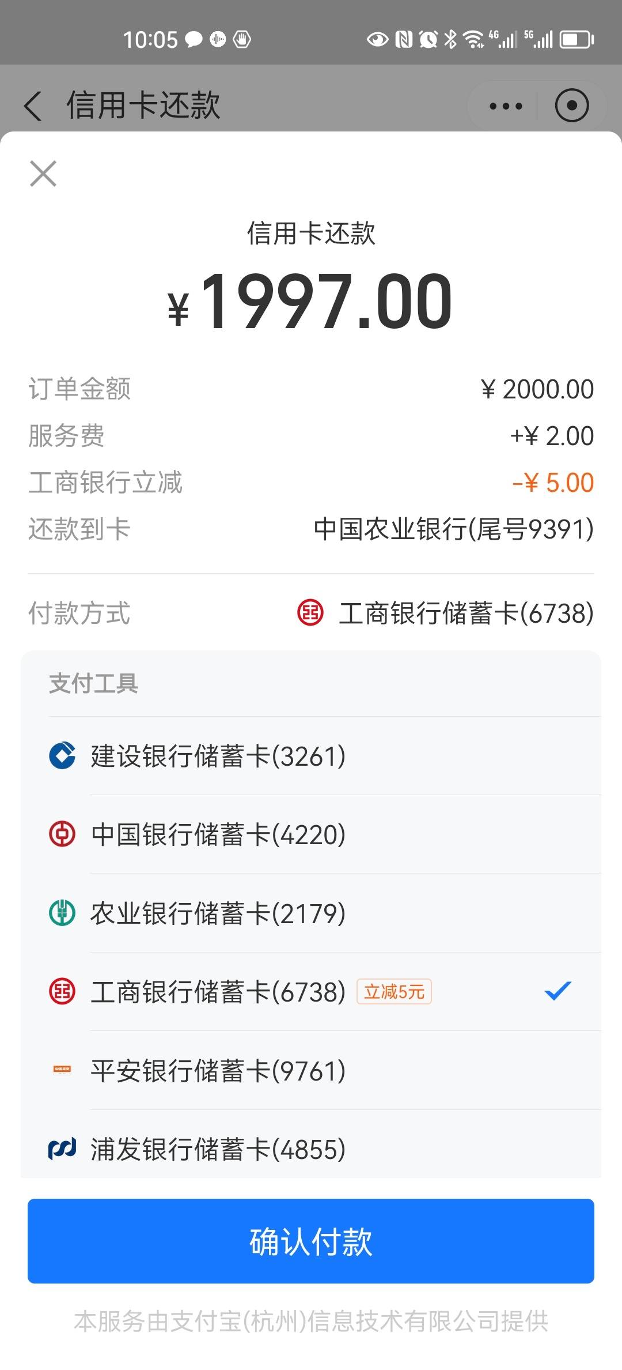Tap the blue checkmark on 工商银行储蓄卡(6738)

[557, 991]
